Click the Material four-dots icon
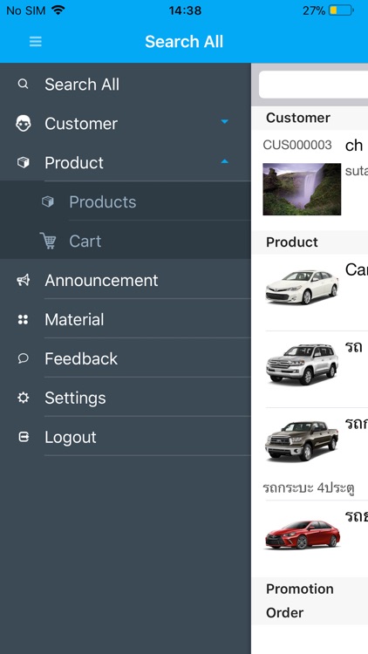The width and height of the screenshot is (368, 654). [24, 319]
